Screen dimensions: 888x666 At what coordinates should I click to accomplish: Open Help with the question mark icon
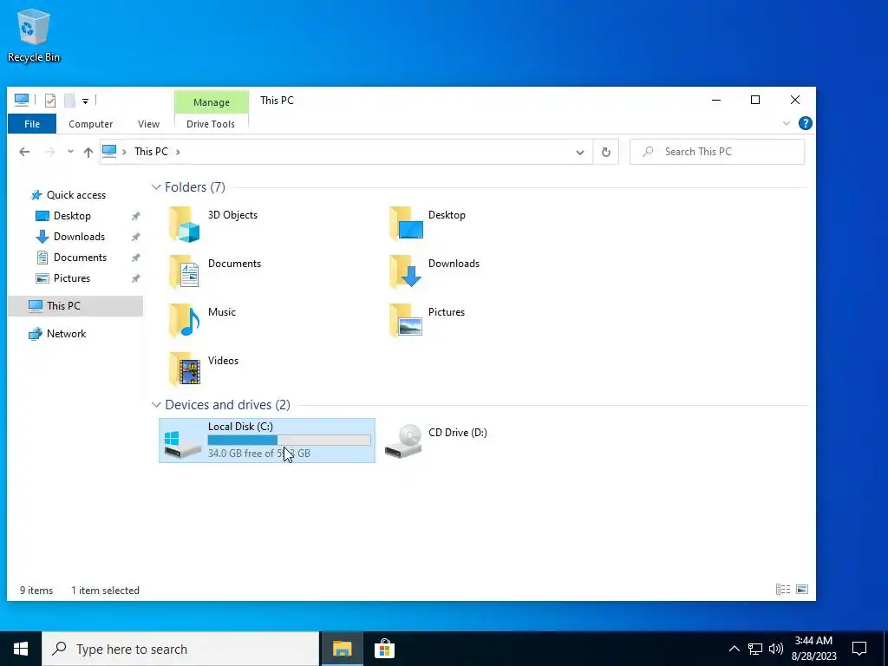pyautogui.click(x=805, y=123)
